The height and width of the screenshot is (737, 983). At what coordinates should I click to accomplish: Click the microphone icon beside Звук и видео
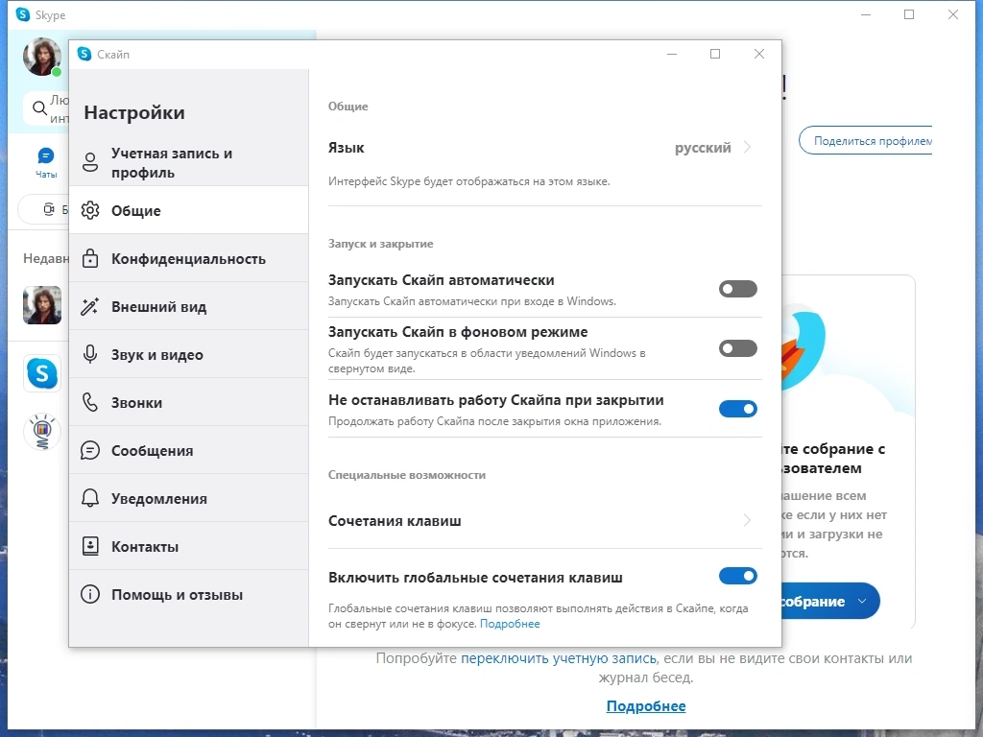[x=90, y=354]
